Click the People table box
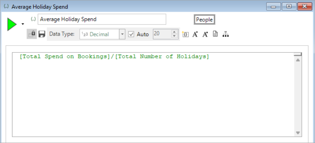The width and height of the screenshot is (315, 143). [x=204, y=20]
